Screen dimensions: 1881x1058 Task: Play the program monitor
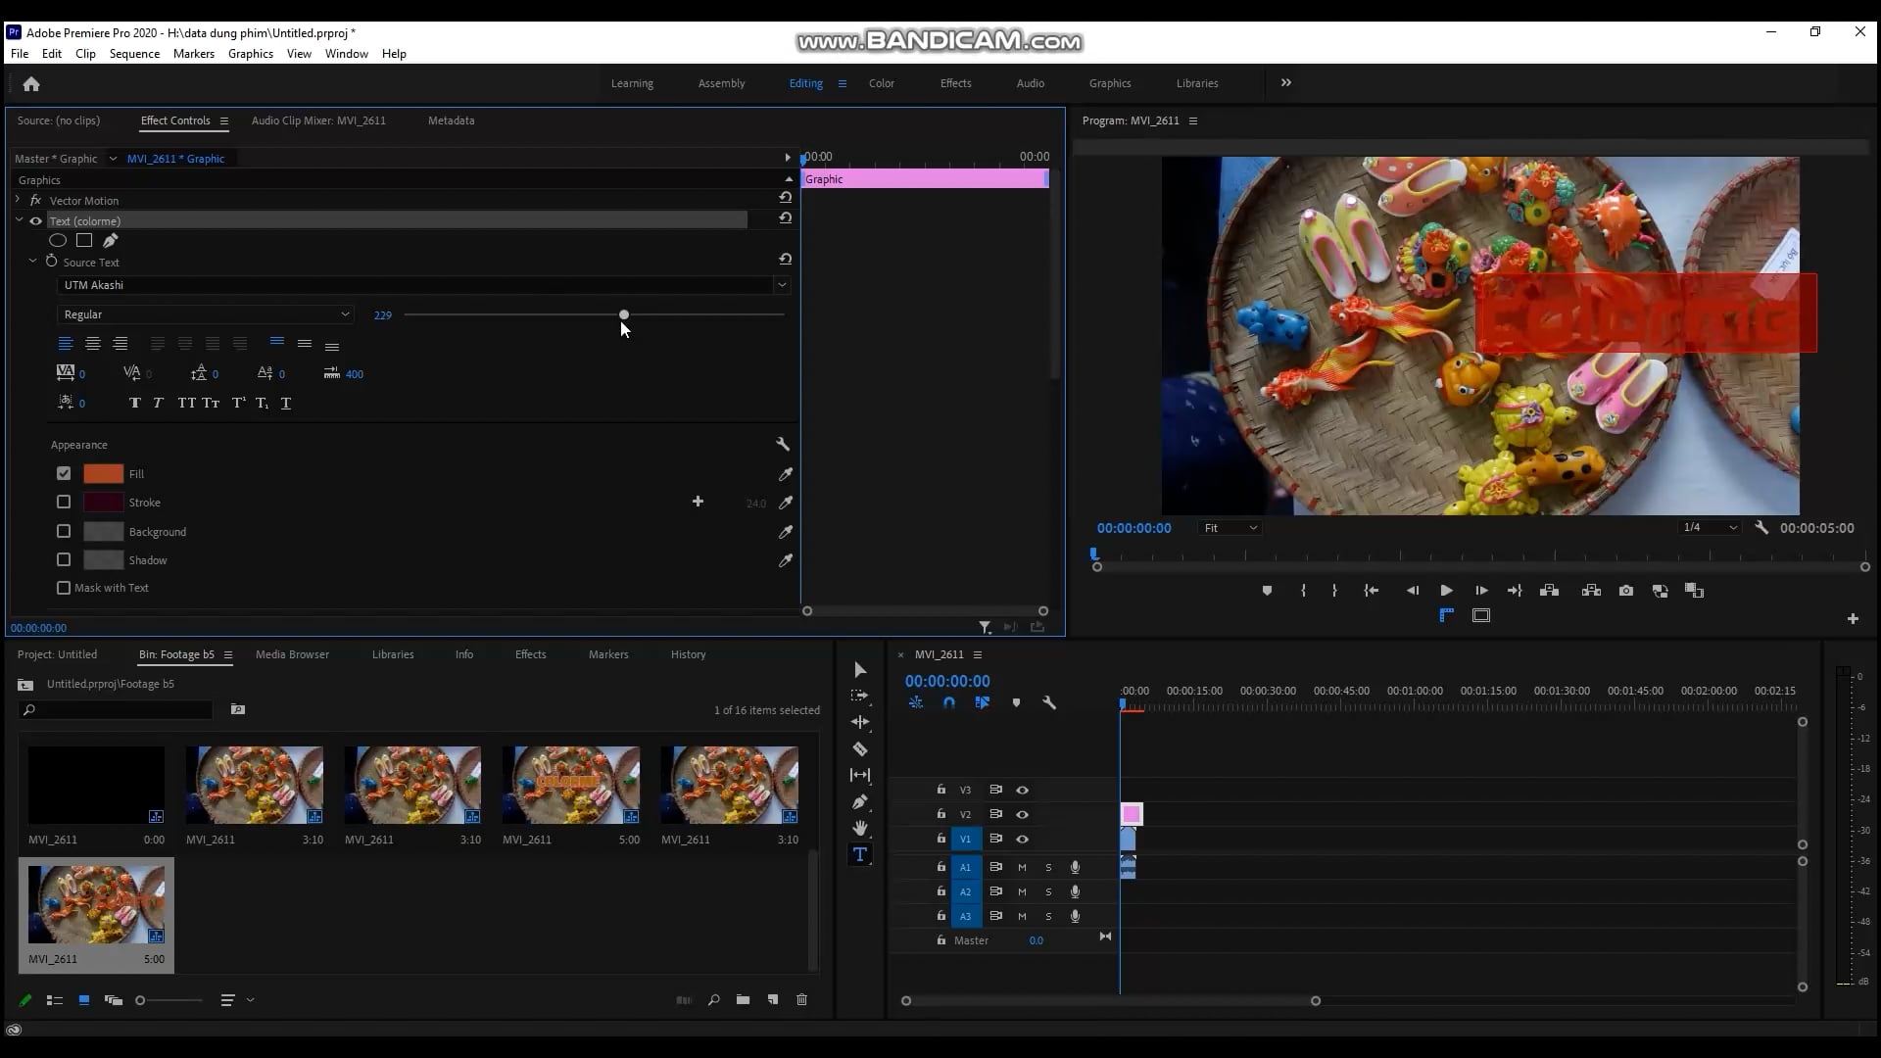click(x=1446, y=591)
